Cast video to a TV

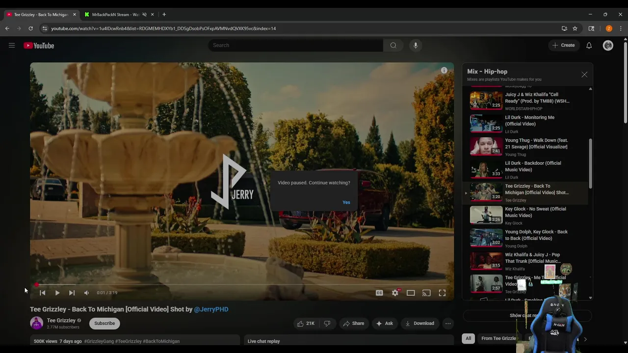[426, 293]
